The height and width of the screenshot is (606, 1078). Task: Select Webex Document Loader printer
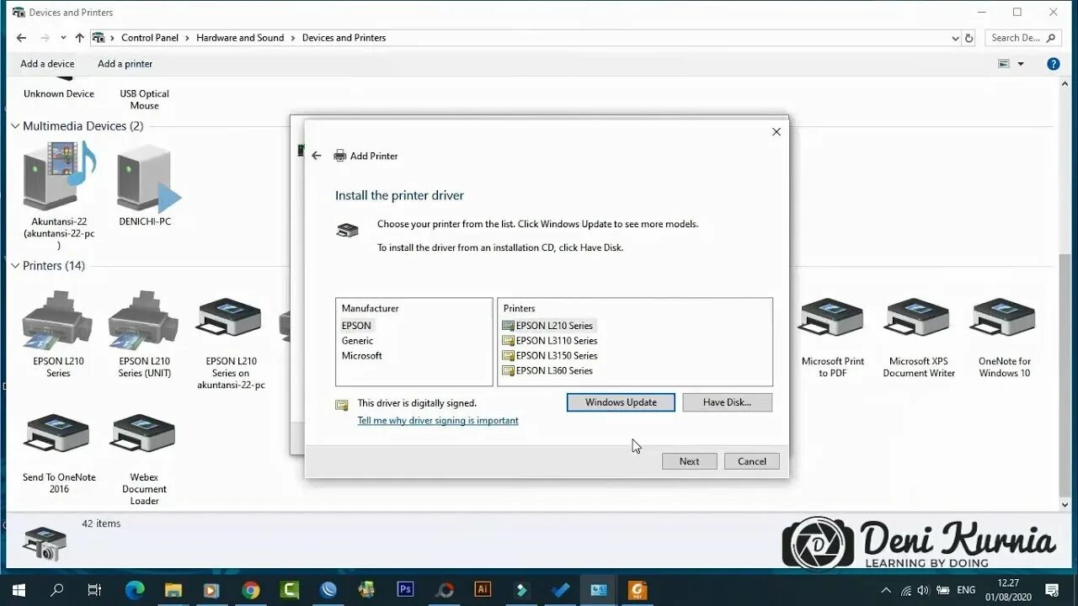[x=144, y=459]
